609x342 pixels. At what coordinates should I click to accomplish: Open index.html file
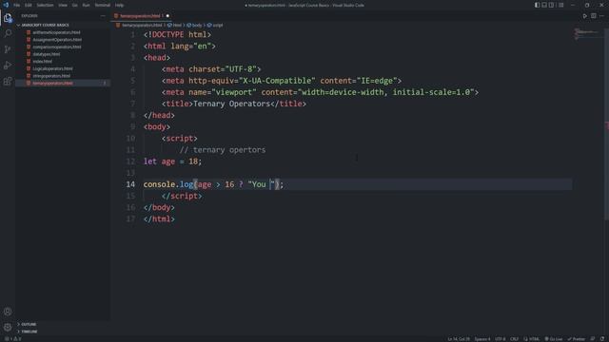(42, 61)
